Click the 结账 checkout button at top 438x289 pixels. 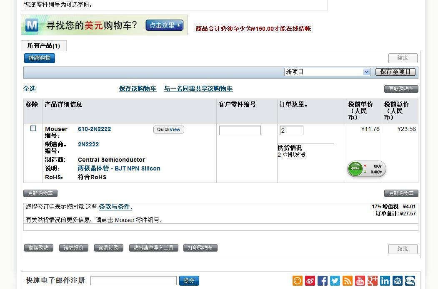(403, 58)
